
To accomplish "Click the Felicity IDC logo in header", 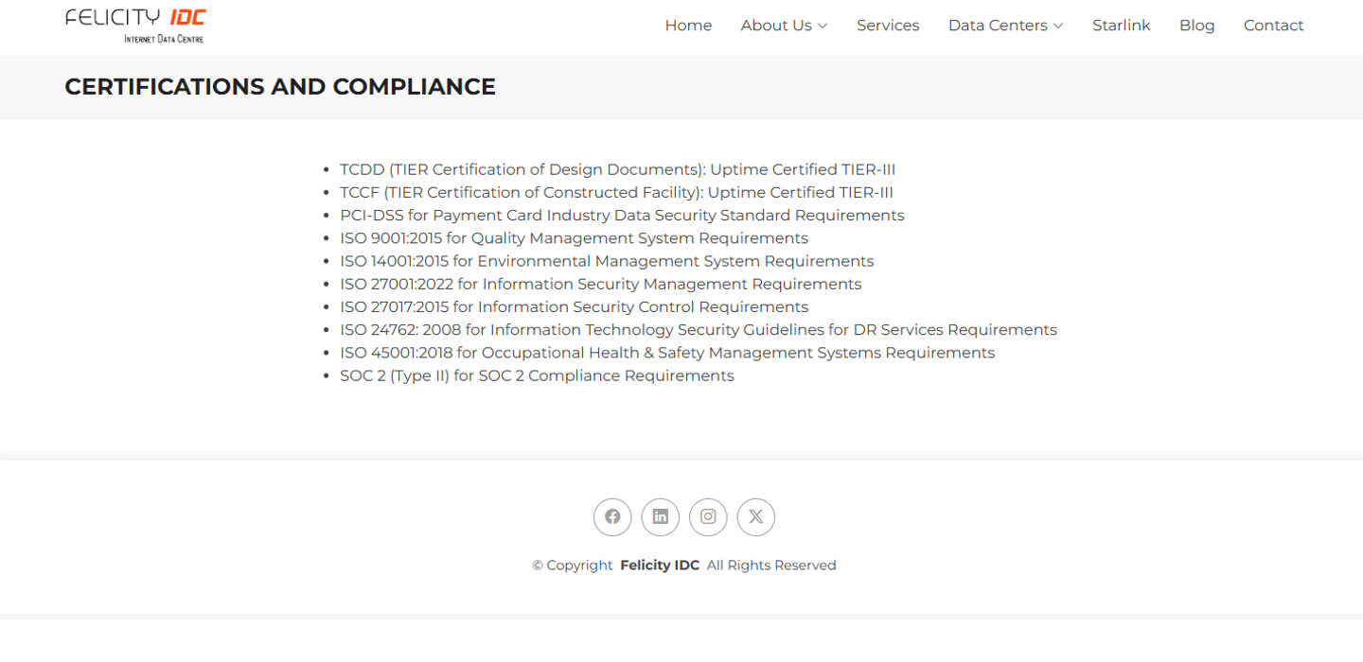I will (x=135, y=26).
